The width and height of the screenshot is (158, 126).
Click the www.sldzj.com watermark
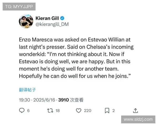click(138, 119)
